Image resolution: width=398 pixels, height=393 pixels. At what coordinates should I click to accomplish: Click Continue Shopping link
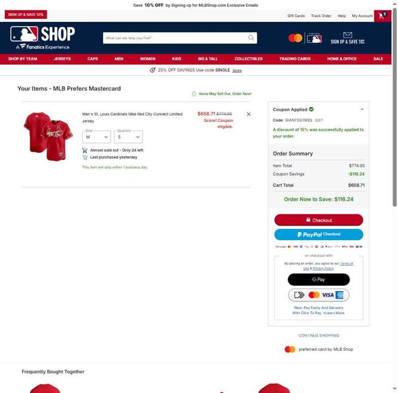point(318,335)
